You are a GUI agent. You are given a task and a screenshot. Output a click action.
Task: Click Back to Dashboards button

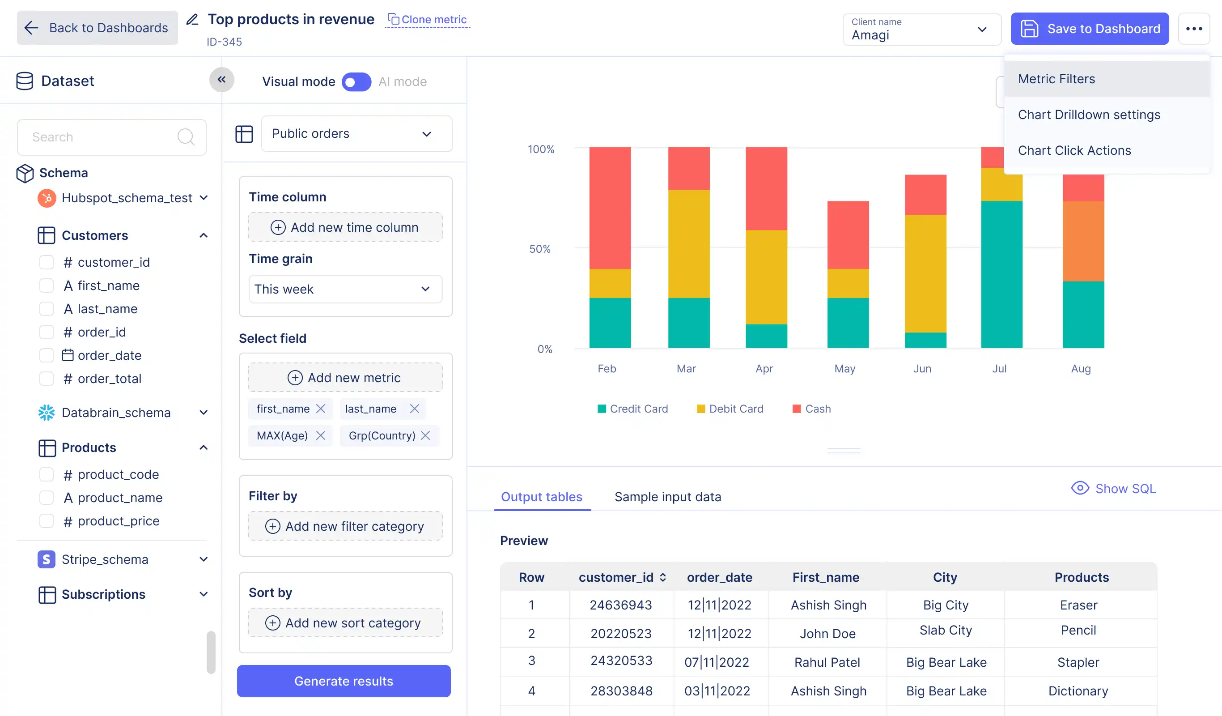97,28
